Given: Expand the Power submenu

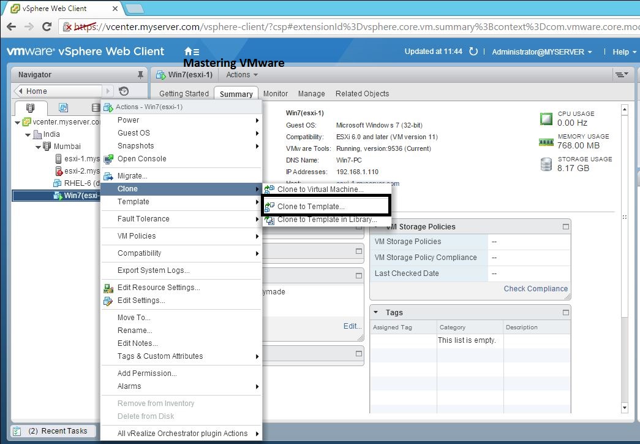Looking at the screenshot, I should pos(181,120).
